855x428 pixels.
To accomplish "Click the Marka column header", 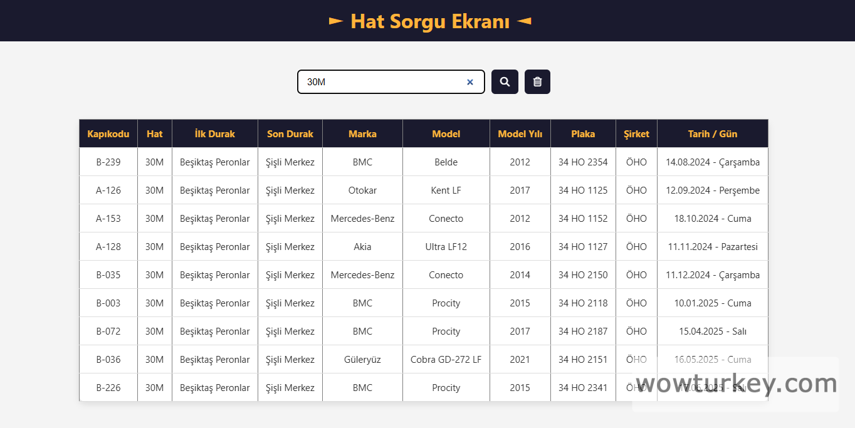I will [x=362, y=133].
